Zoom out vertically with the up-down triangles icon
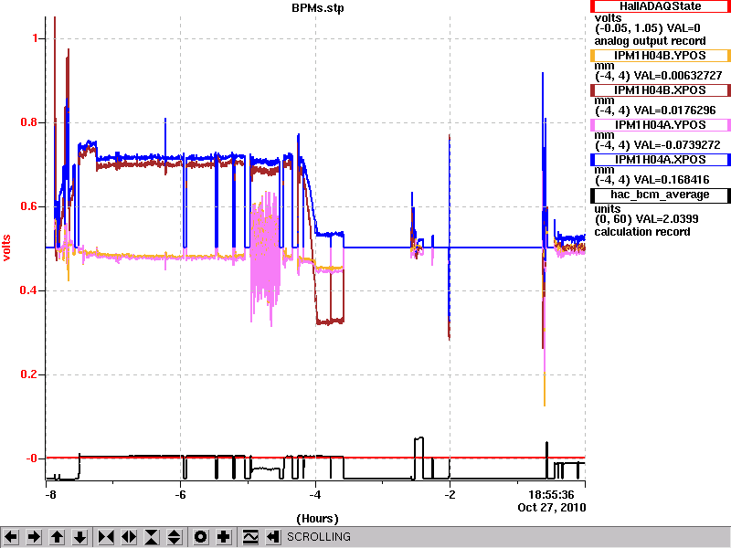 coord(175,537)
